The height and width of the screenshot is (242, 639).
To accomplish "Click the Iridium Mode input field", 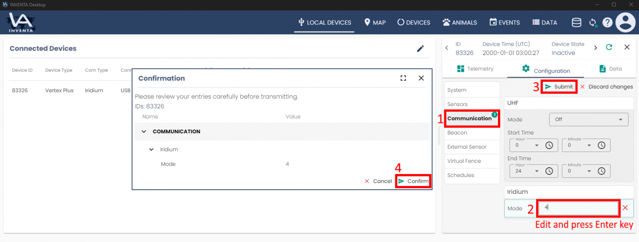I will point(578,208).
